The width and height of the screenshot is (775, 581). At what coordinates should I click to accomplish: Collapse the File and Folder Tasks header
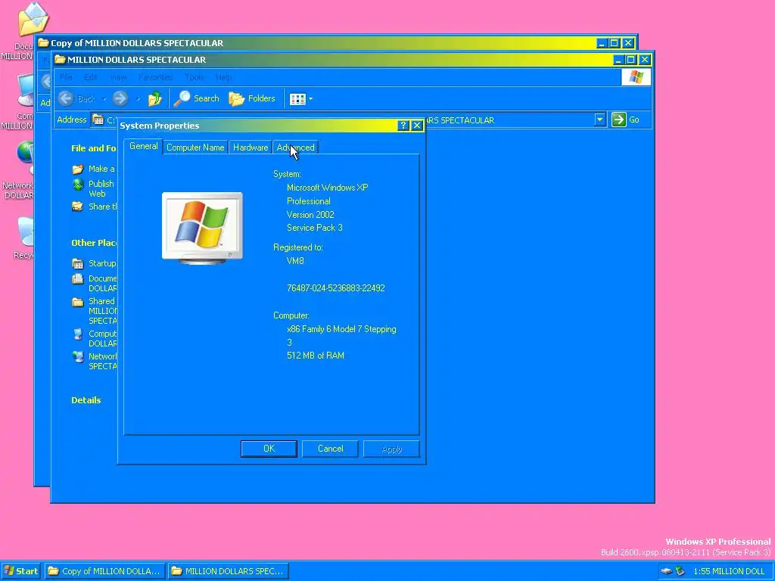pyautogui.click(x=93, y=148)
